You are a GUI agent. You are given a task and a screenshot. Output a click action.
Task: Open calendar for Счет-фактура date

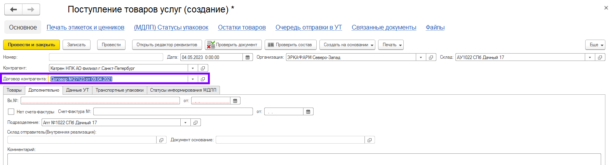308,112
